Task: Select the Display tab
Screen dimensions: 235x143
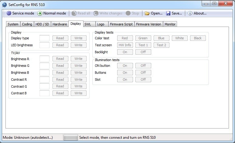Action: coord(76,24)
